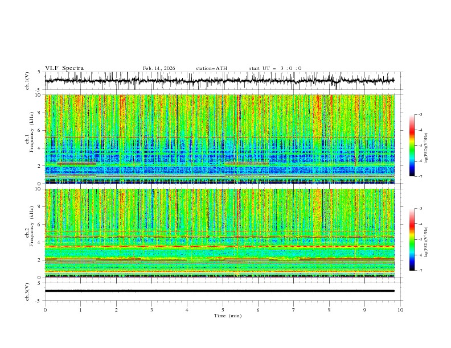Click the "-5" tick on ch.2 colorbar
The height and width of the screenshot is (348, 451).
tap(420, 239)
